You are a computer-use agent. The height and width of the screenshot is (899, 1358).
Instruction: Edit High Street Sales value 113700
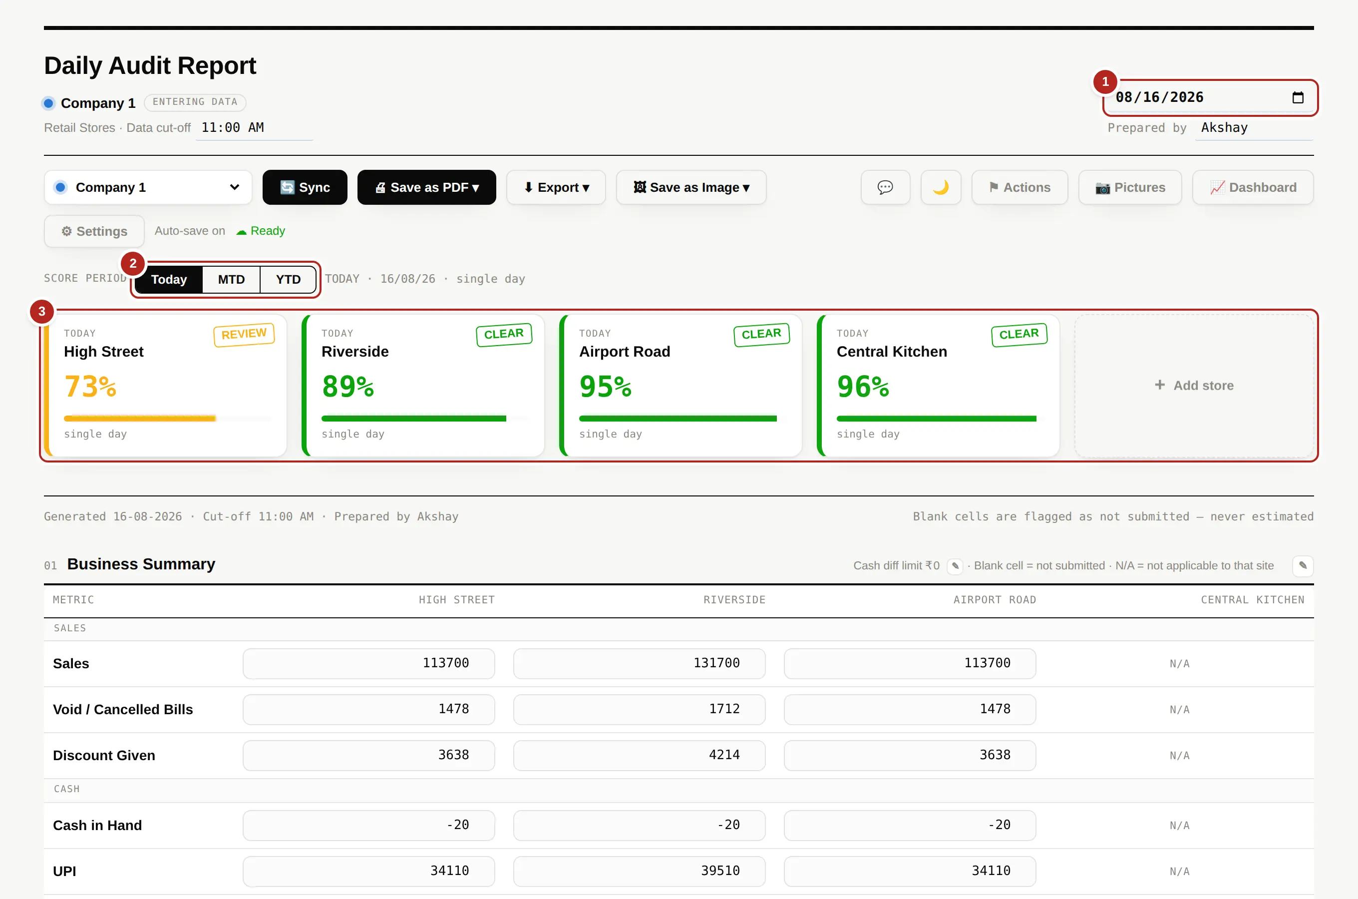[368, 663]
